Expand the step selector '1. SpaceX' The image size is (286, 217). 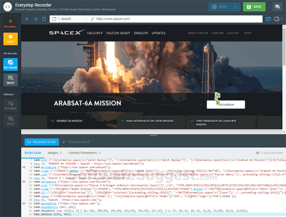pos(69,19)
